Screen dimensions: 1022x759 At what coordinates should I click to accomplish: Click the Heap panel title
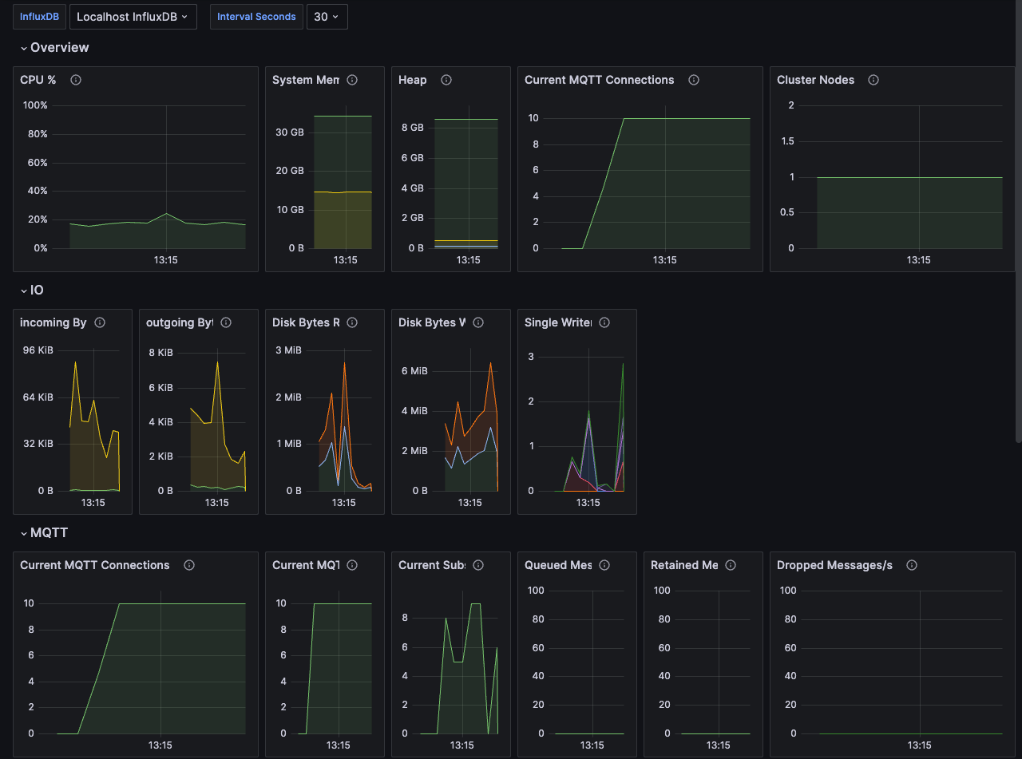click(413, 80)
